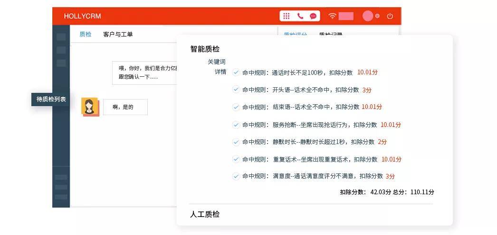
Task: Click the first sidebar navigation icon
Action: (61, 37)
